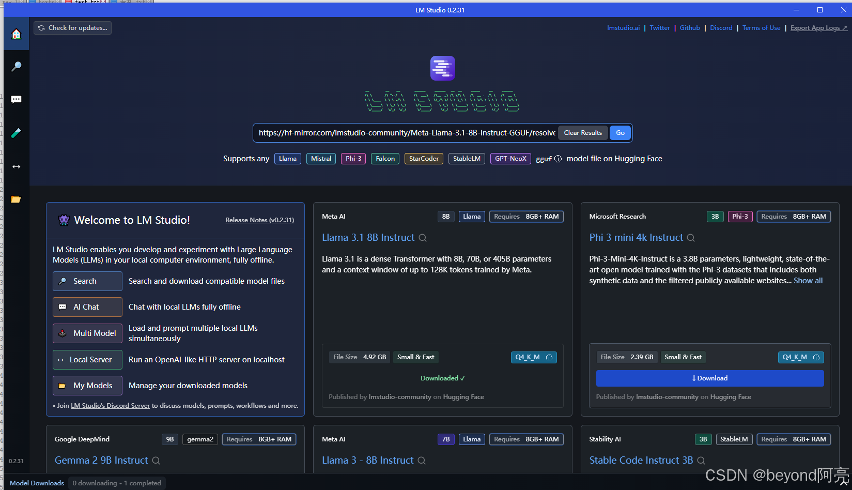Open Release Notes (v0.2.31) link

tap(260, 220)
